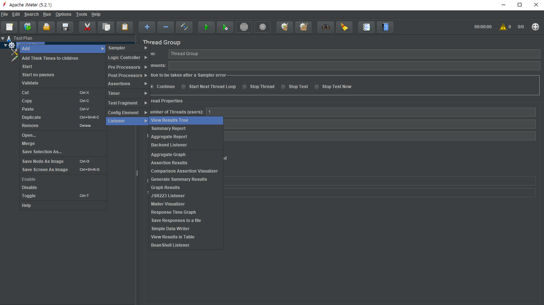Click the Paste clipboard toolbar icon
Screen dimensions: 544x305
coord(125,27)
